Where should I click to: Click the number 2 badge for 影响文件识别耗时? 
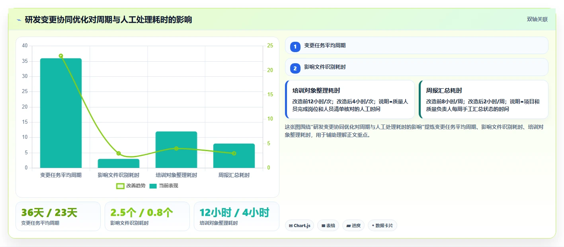(x=295, y=68)
